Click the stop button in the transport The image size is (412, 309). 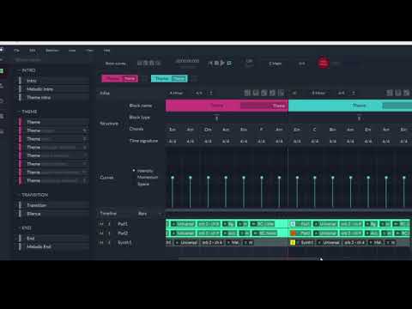(216, 63)
